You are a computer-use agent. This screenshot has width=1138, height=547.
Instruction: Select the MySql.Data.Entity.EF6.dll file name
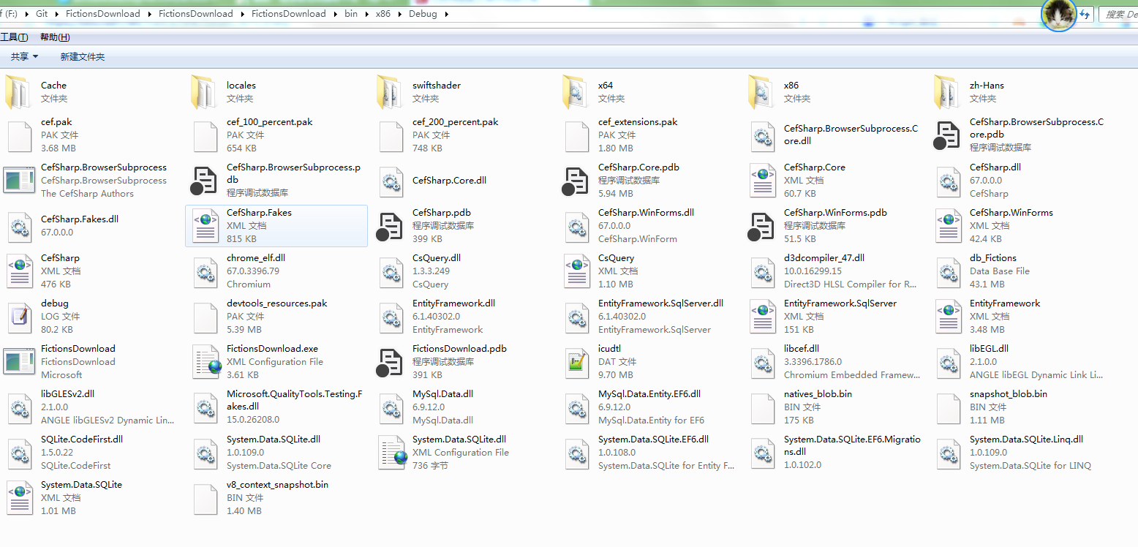pyautogui.click(x=649, y=393)
